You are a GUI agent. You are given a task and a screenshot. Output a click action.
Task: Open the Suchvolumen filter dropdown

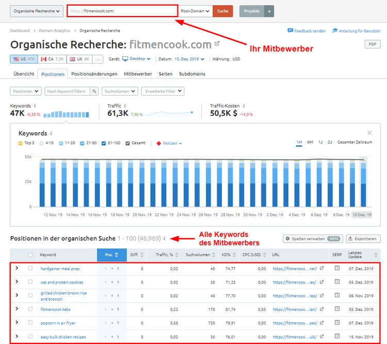click(x=120, y=91)
